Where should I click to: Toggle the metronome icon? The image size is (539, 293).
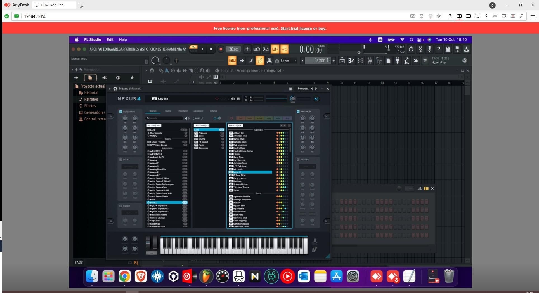tap(247, 49)
